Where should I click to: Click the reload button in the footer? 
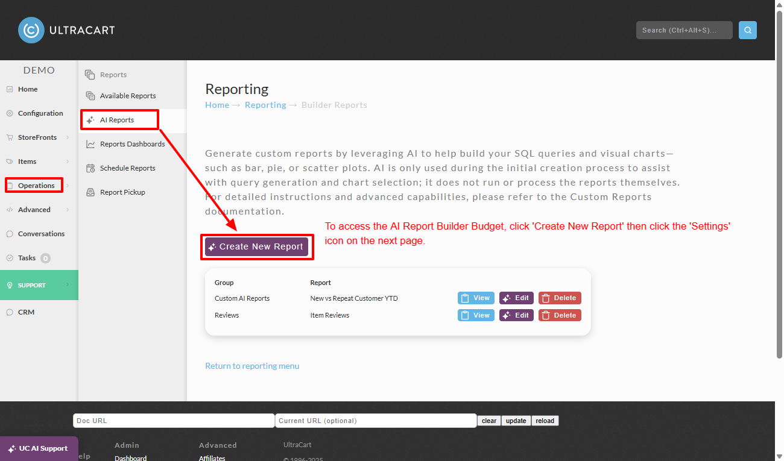[x=545, y=421]
